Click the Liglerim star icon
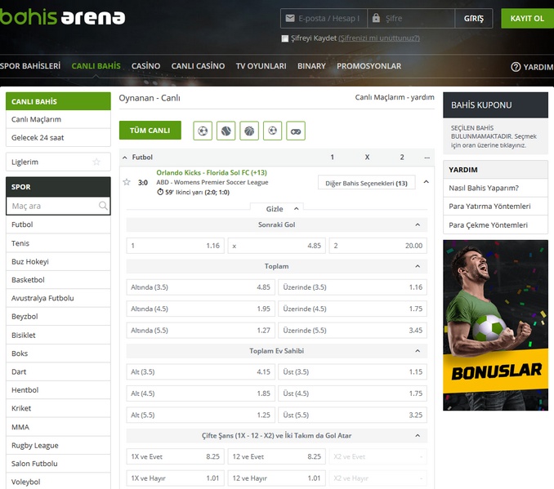 (96, 162)
